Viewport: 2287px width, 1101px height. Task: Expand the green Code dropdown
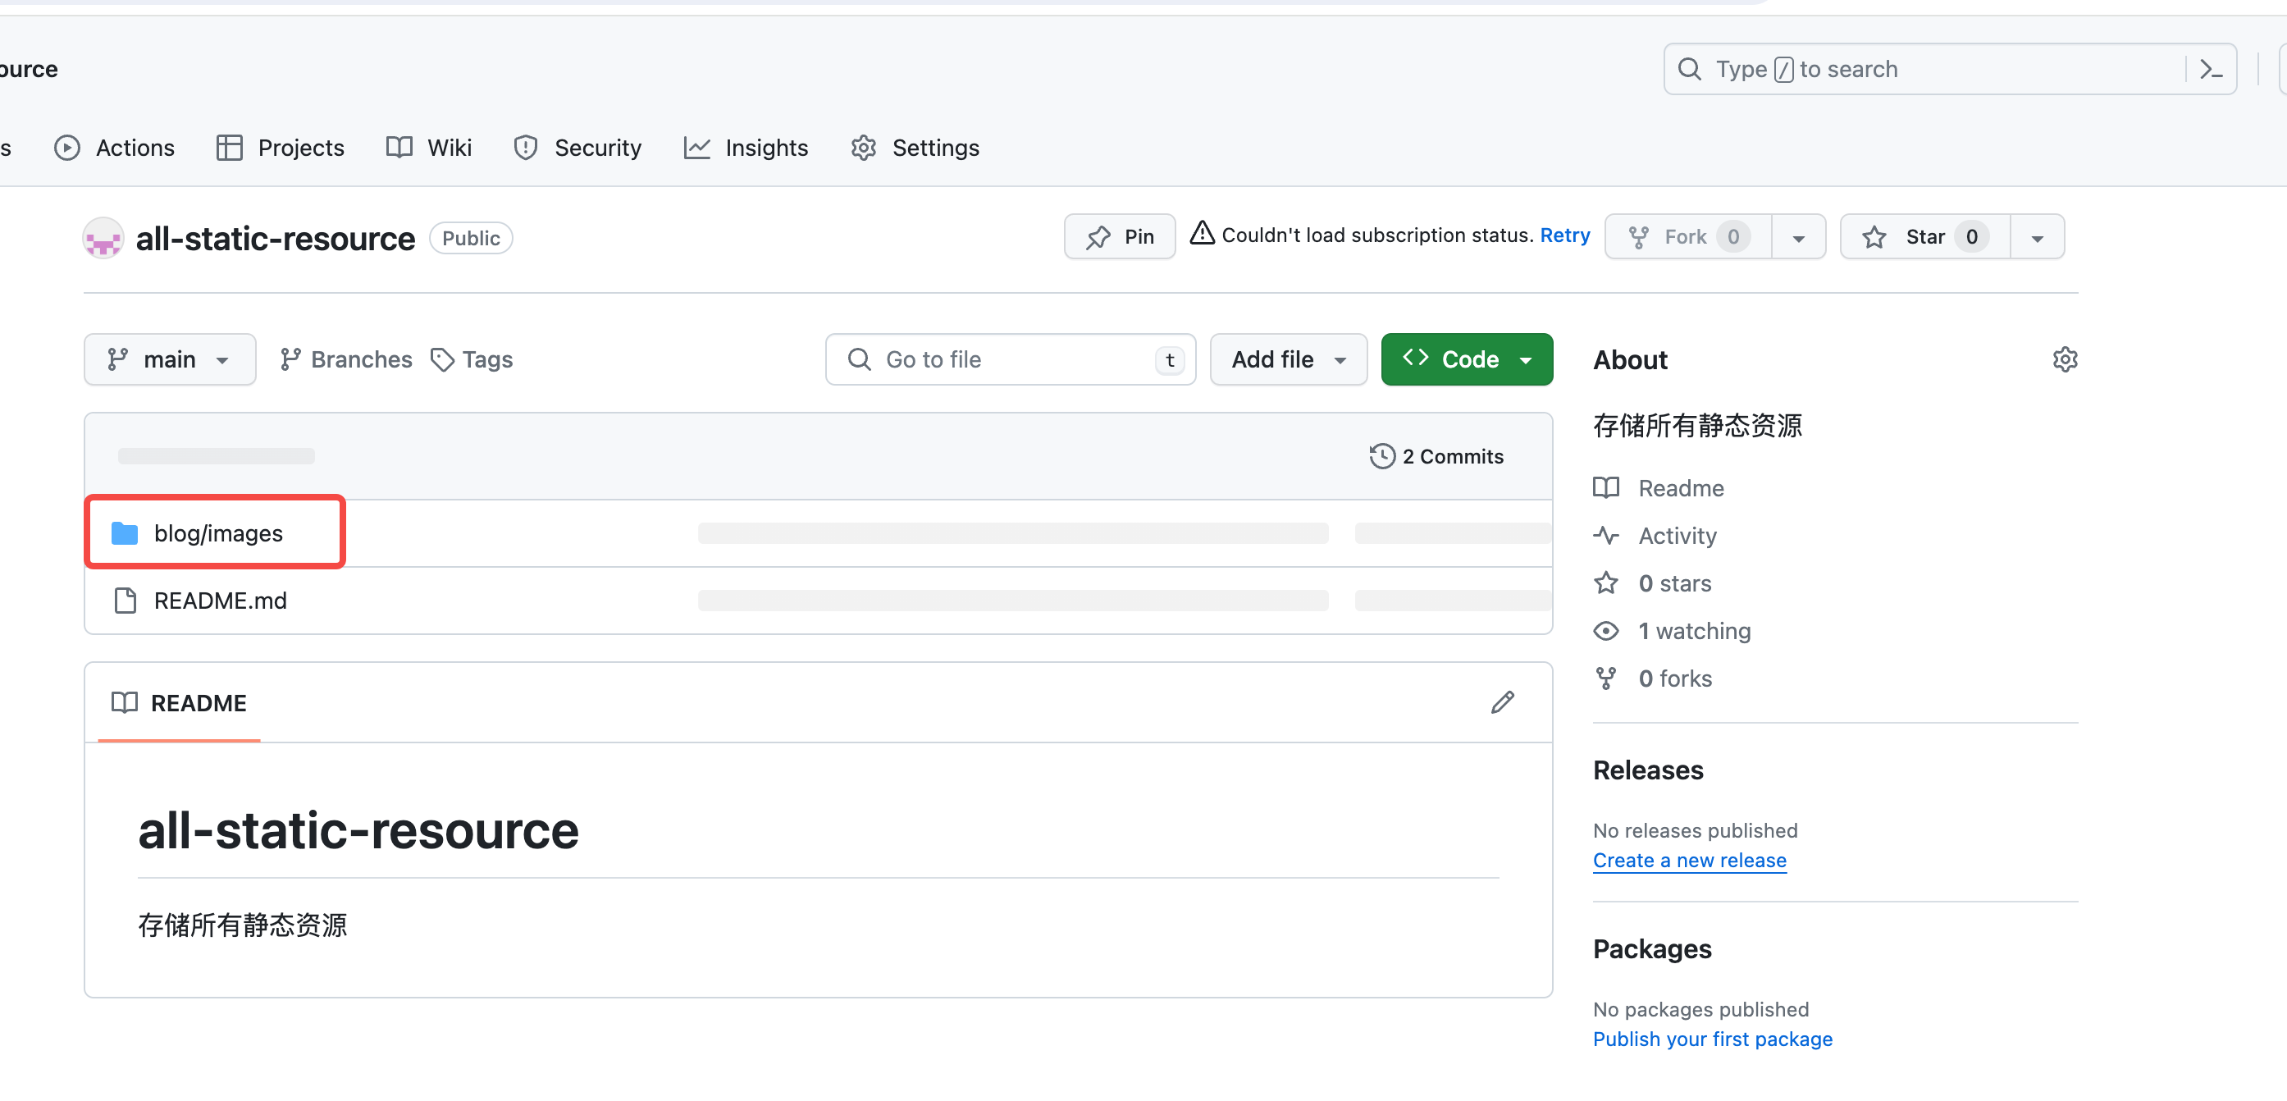[x=1467, y=359]
